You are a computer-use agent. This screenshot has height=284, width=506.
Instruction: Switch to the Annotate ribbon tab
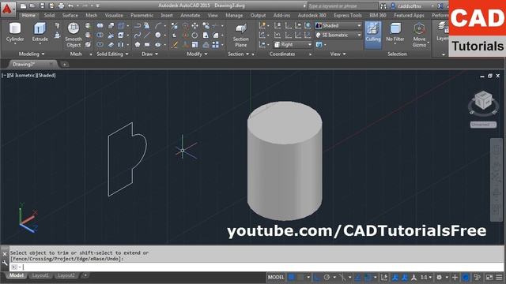click(x=190, y=15)
